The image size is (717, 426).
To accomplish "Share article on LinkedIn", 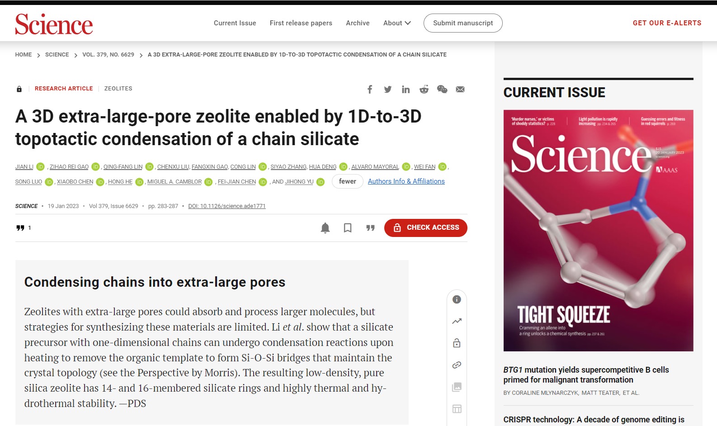I will pos(406,89).
